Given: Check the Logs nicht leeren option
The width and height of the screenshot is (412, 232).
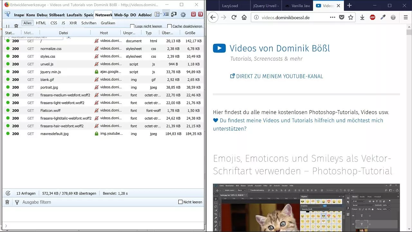Looking at the screenshot, I should click(132, 26).
